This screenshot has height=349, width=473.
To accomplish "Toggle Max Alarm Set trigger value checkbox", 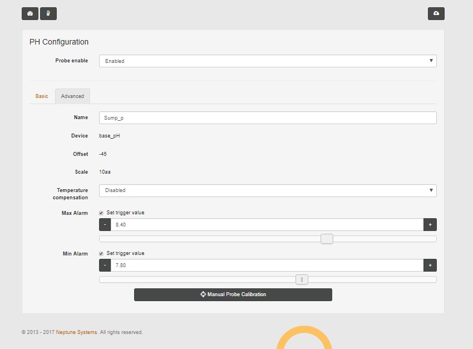I will tap(101, 213).
